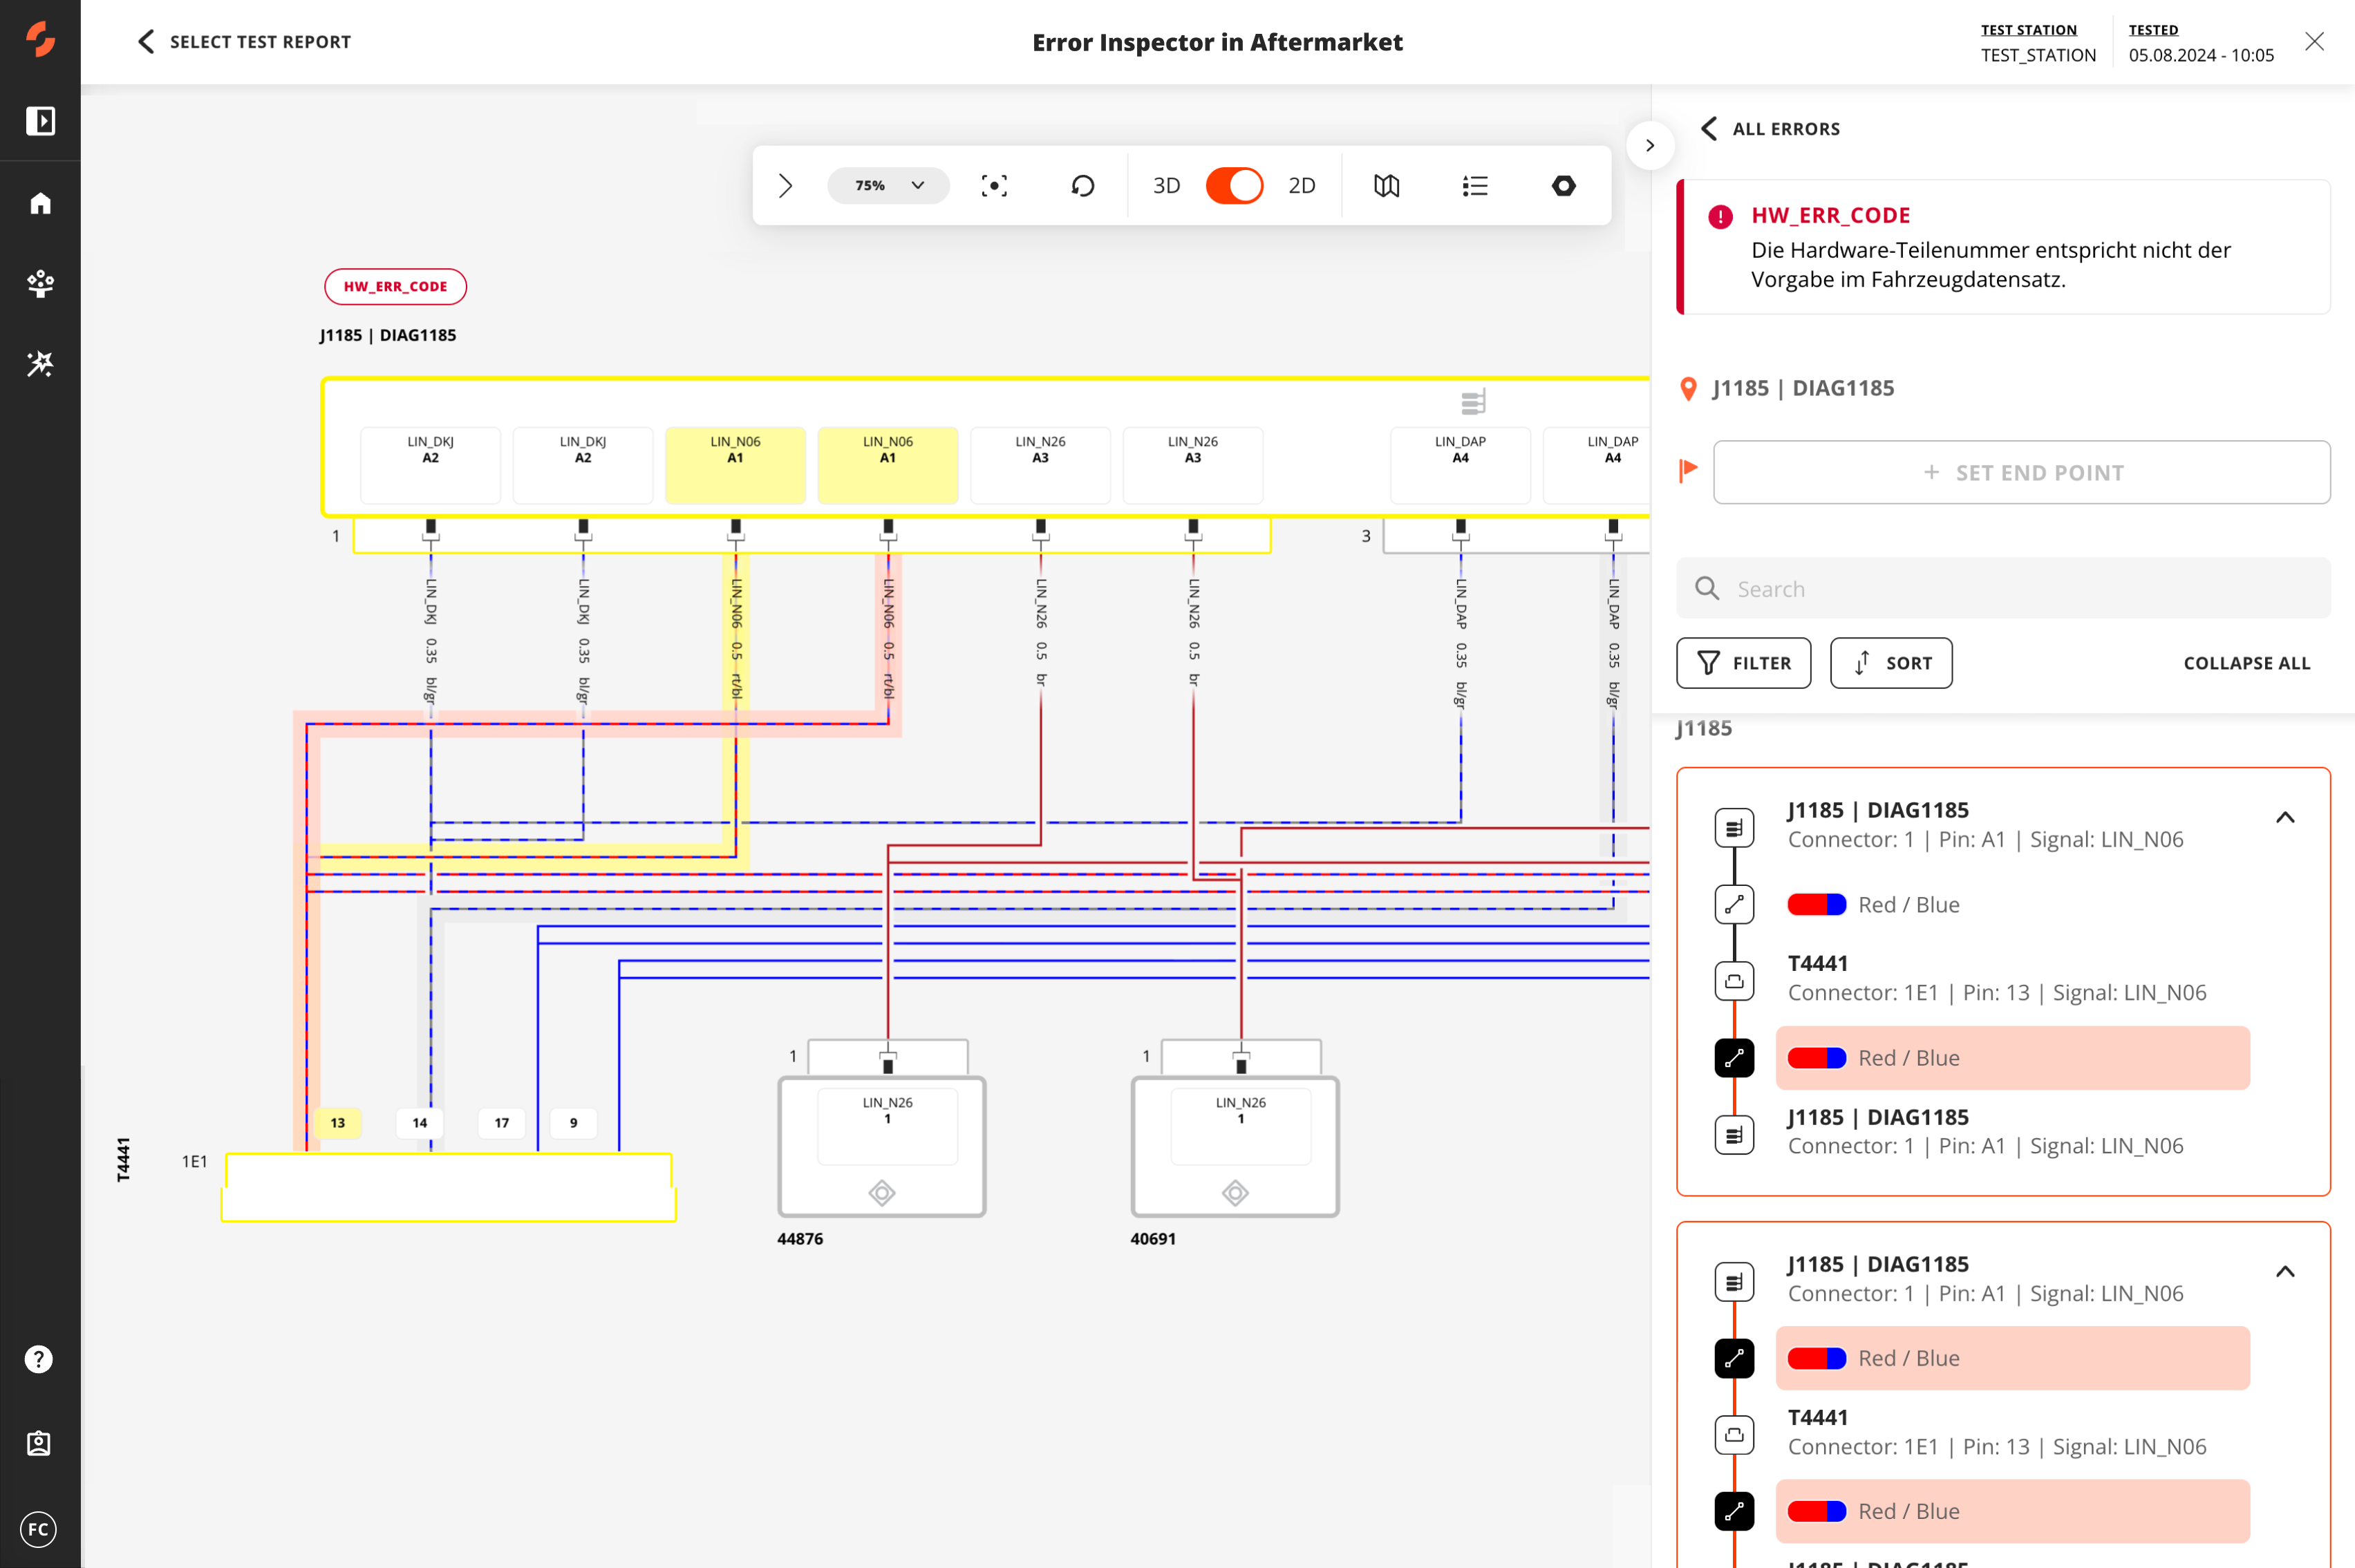Click the center/focus view icon in toolbar

(993, 186)
